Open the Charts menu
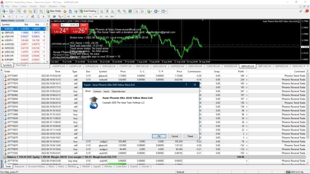The height and width of the screenshot is (174, 310). pos(33,6)
